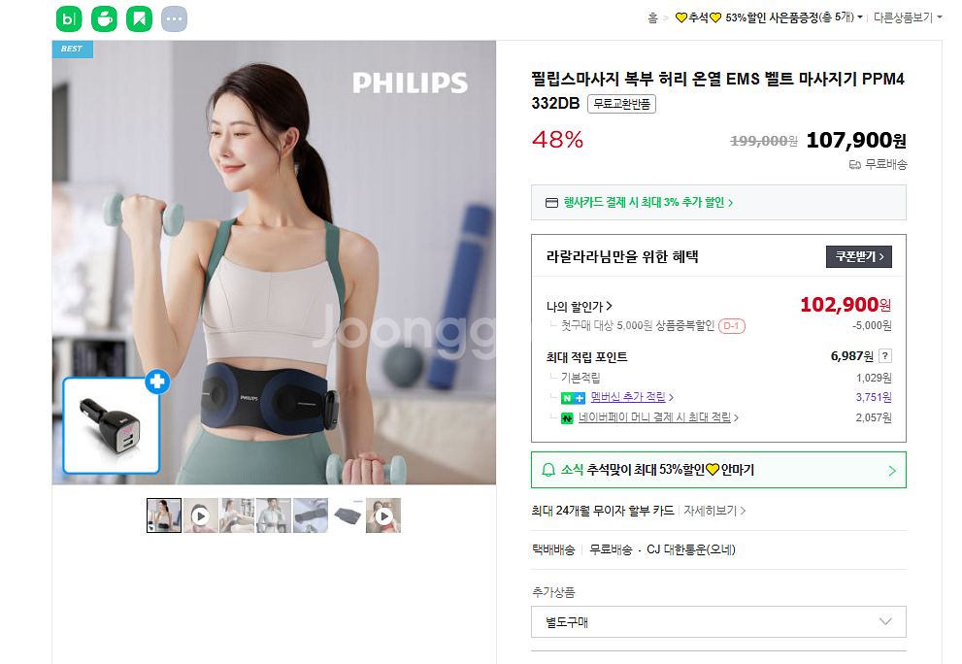Expand the 다른상품보기 dropdown
The height and width of the screenshot is (664, 962).
click(908, 17)
